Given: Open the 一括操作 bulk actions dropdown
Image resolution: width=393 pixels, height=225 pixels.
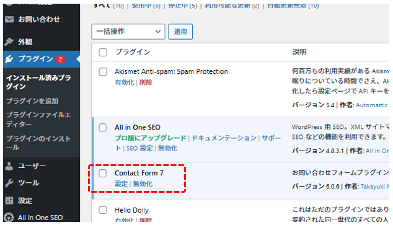Looking at the screenshot, I should coord(128,32).
